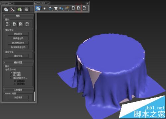
Task: Collapse the 模拟设置 rollout
Action: tap(18, 62)
